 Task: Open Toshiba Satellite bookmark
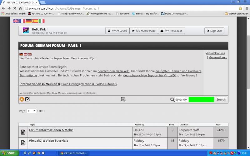(71, 14)
